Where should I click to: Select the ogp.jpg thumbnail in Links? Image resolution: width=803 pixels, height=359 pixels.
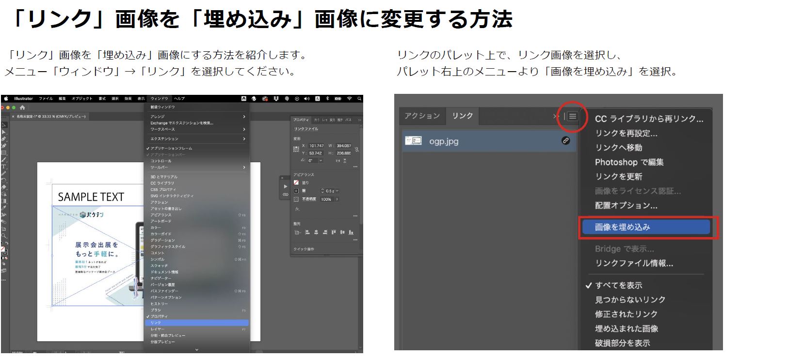414,141
